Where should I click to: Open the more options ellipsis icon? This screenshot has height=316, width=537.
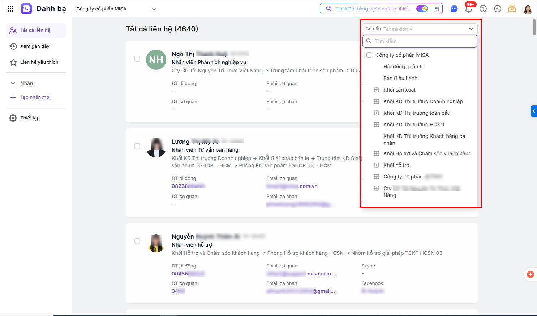pyautogui.click(x=498, y=9)
